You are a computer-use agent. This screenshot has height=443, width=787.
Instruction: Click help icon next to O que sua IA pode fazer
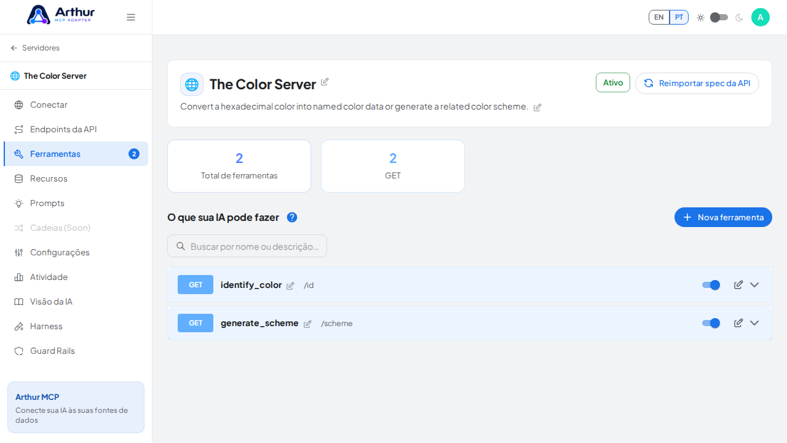(x=292, y=217)
